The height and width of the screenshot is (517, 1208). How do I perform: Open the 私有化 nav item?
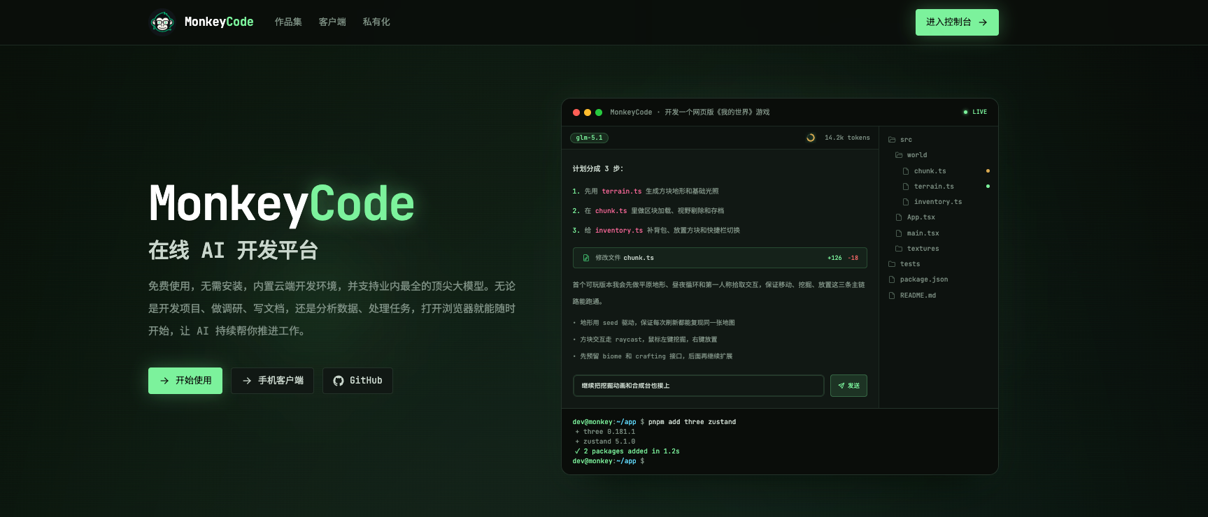point(376,22)
